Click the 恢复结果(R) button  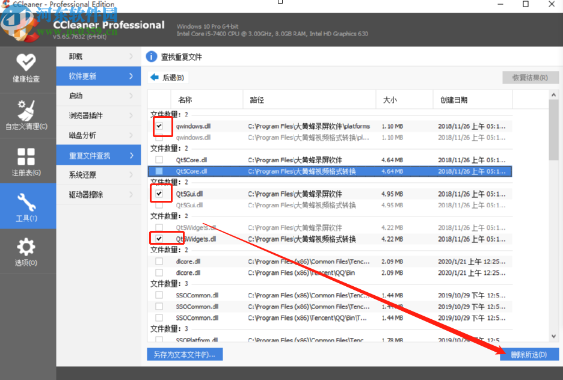point(531,78)
